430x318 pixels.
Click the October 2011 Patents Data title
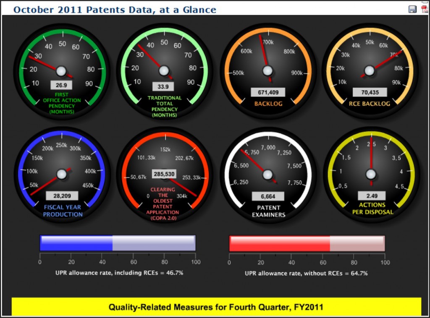point(115,9)
